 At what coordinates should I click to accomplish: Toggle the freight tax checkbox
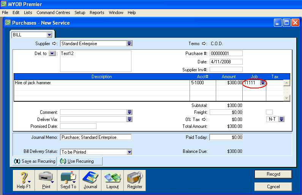tap(269, 112)
